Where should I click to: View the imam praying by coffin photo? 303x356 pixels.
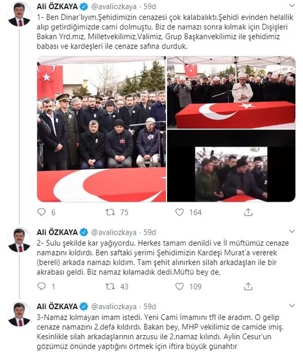click(231, 92)
